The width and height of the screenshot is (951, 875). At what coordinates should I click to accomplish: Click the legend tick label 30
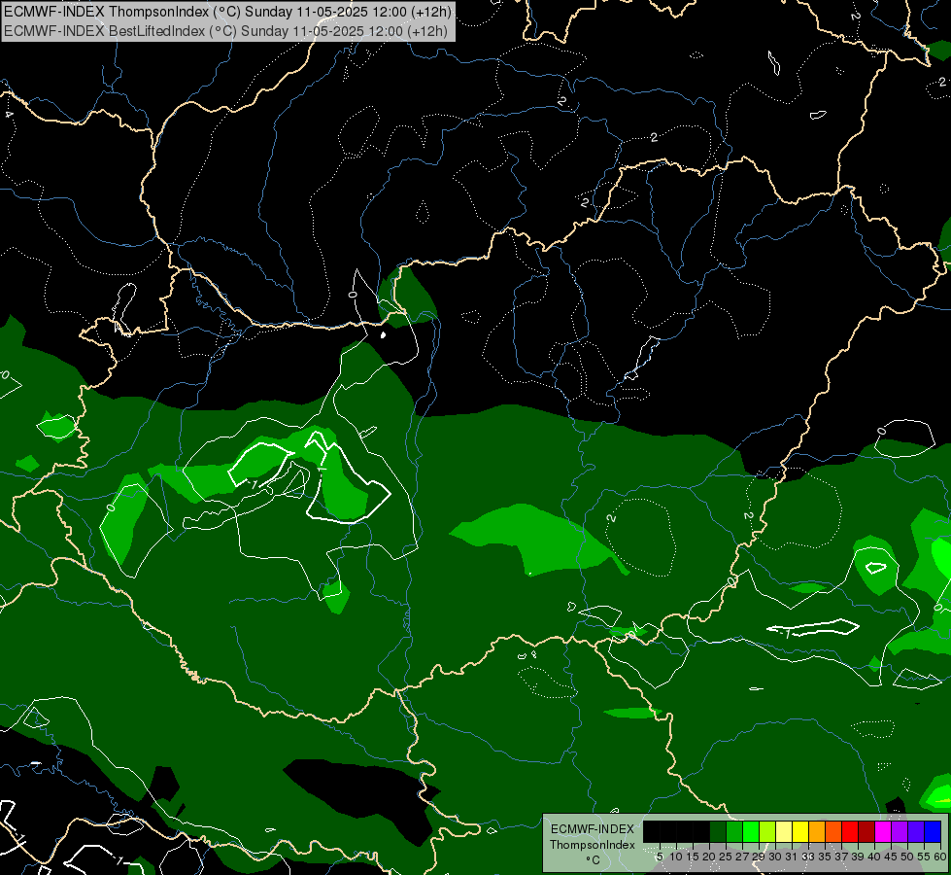pyautogui.click(x=775, y=857)
